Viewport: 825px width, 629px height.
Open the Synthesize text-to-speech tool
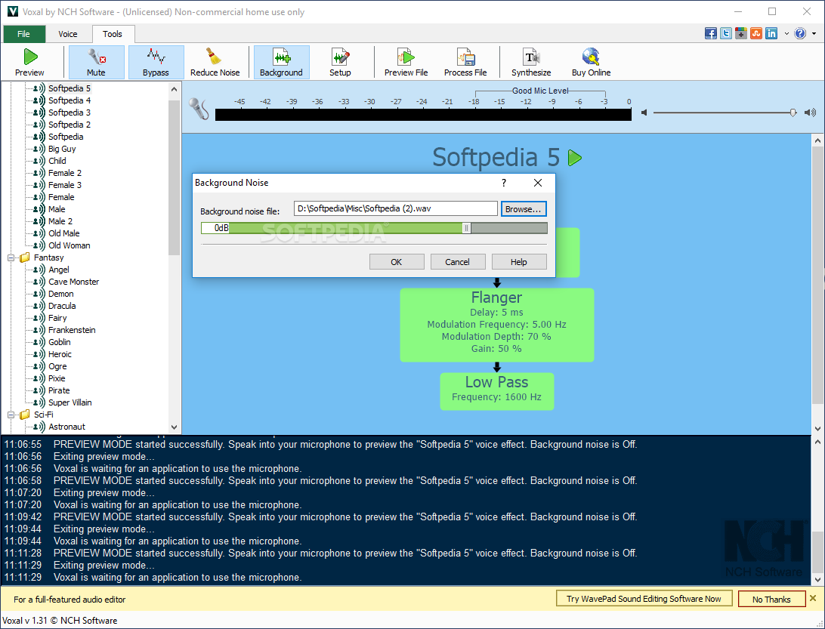(531, 62)
